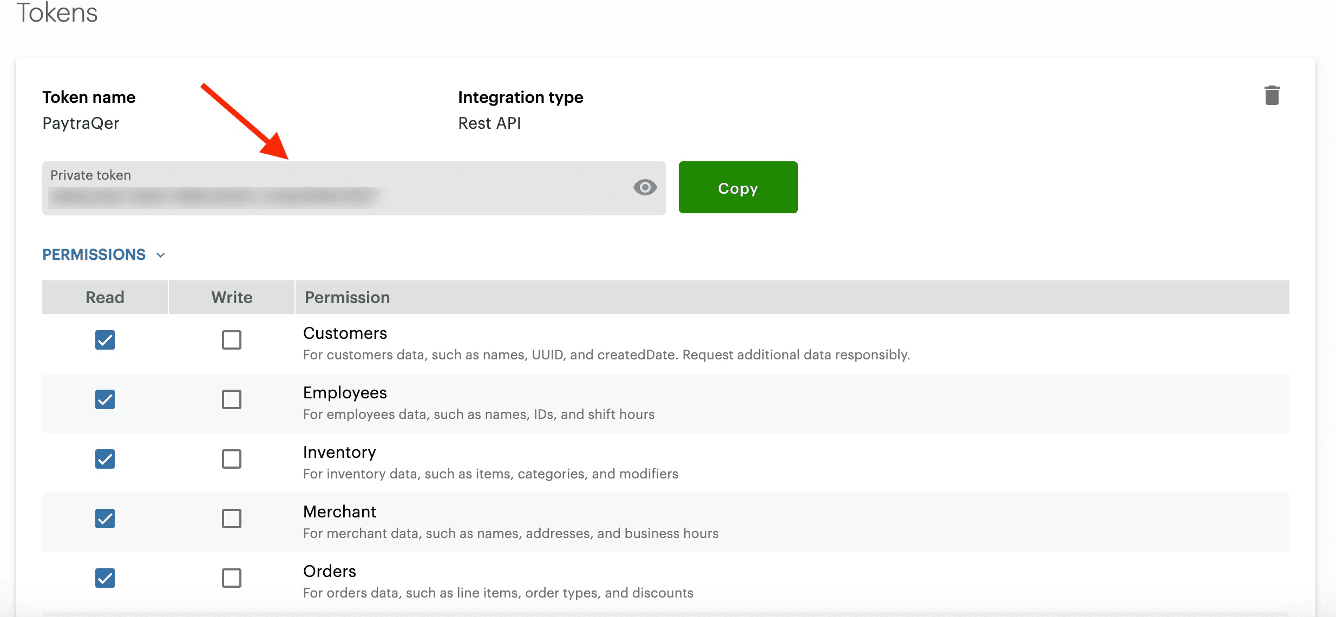Viewport: 1336px width, 617px height.
Task: Enable Write access for Inventory
Action: pyautogui.click(x=232, y=460)
